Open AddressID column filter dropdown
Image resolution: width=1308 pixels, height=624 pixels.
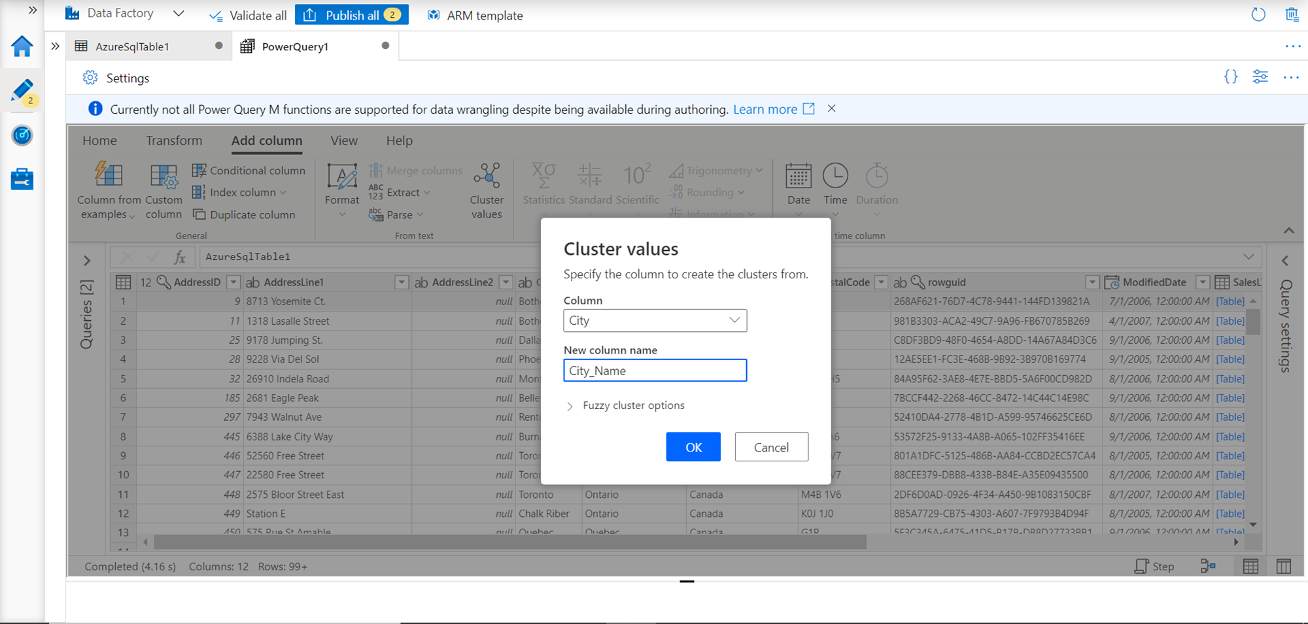(x=233, y=282)
